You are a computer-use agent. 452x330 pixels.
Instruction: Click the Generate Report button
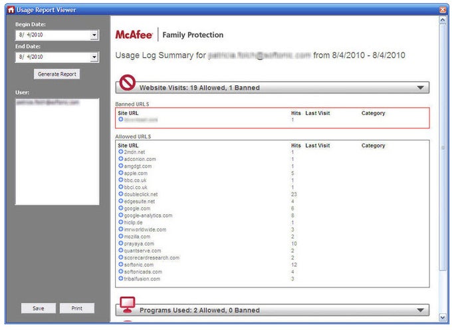pos(56,74)
